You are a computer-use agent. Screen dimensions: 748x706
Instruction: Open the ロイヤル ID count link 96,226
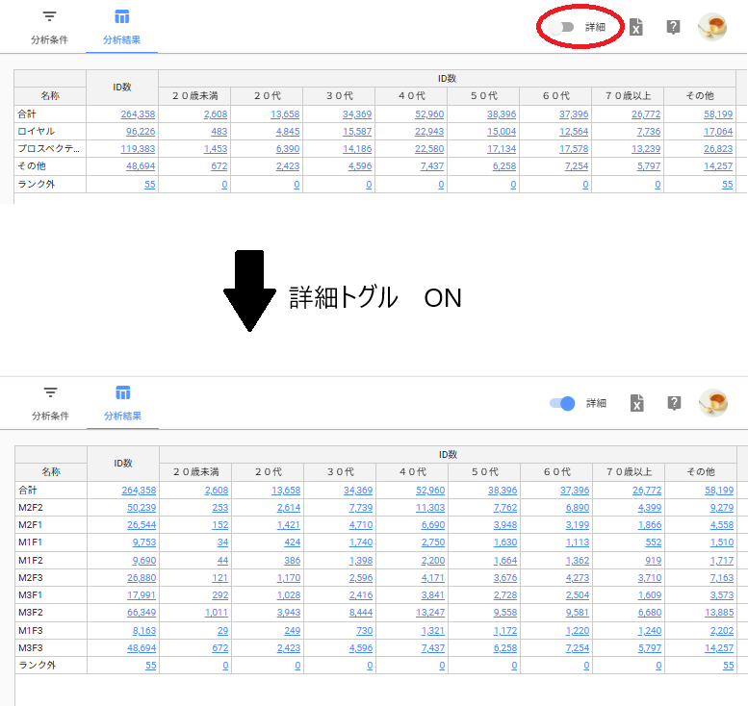141,132
